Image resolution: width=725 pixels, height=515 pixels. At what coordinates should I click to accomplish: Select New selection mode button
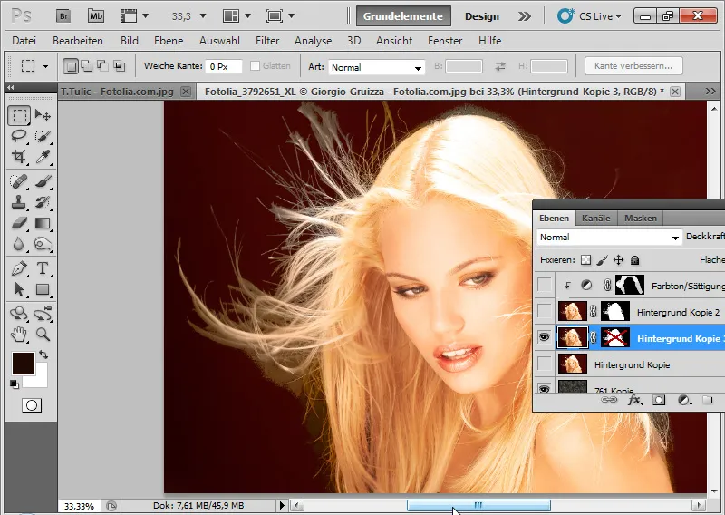click(x=71, y=66)
